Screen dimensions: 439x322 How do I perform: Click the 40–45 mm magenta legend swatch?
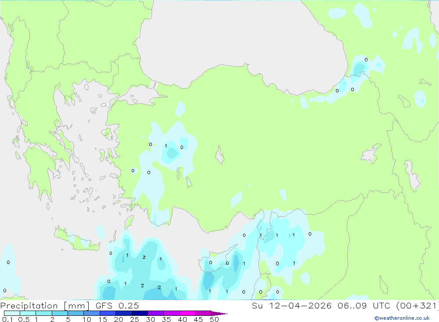coord(187,313)
